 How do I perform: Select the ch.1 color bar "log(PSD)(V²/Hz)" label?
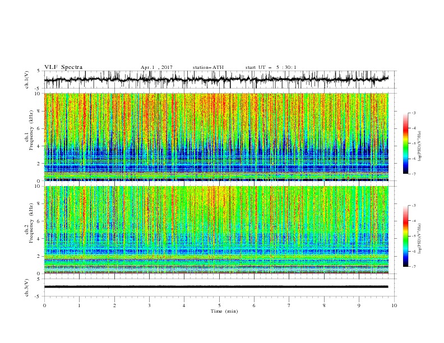(x=419, y=146)
